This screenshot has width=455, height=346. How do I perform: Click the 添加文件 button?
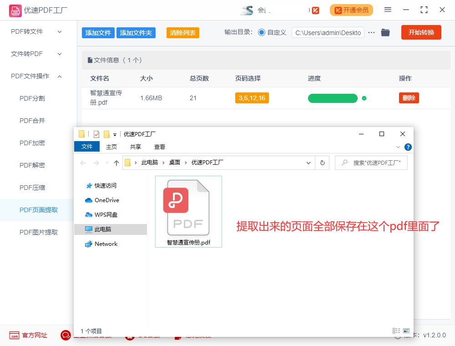point(98,33)
